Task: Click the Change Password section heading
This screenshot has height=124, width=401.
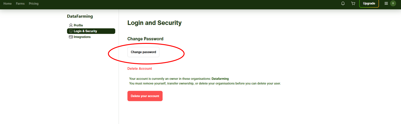Action: coord(145,39)
